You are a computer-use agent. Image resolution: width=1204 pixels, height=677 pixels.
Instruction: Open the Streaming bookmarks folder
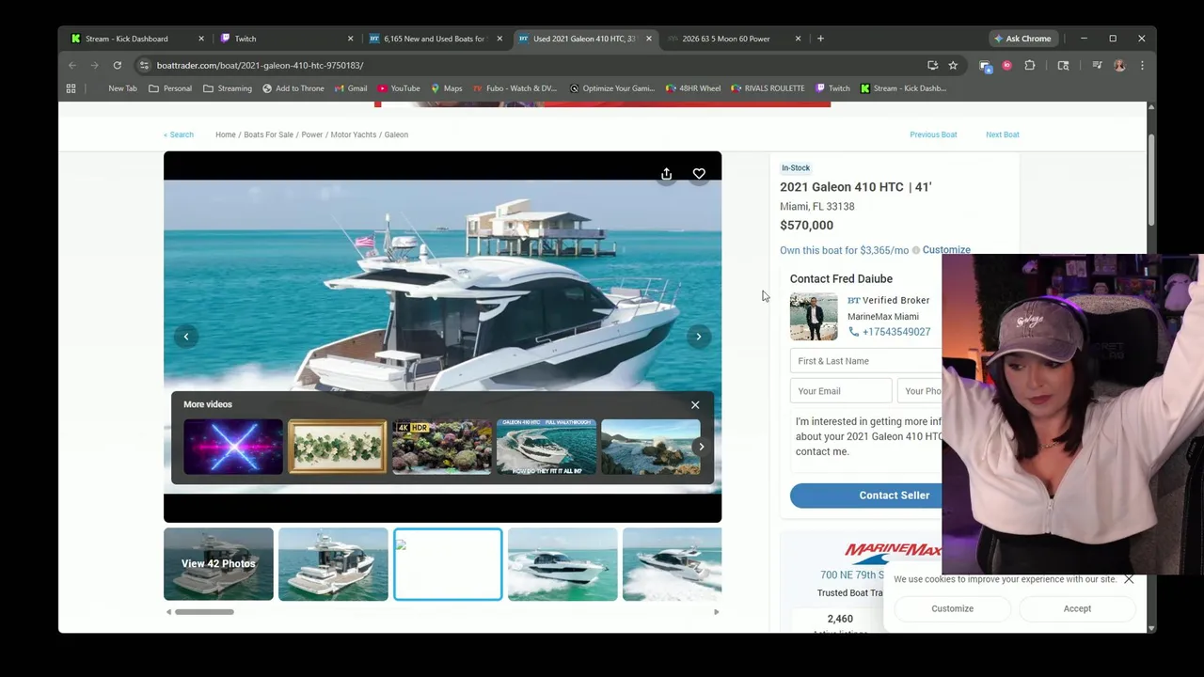228,88
